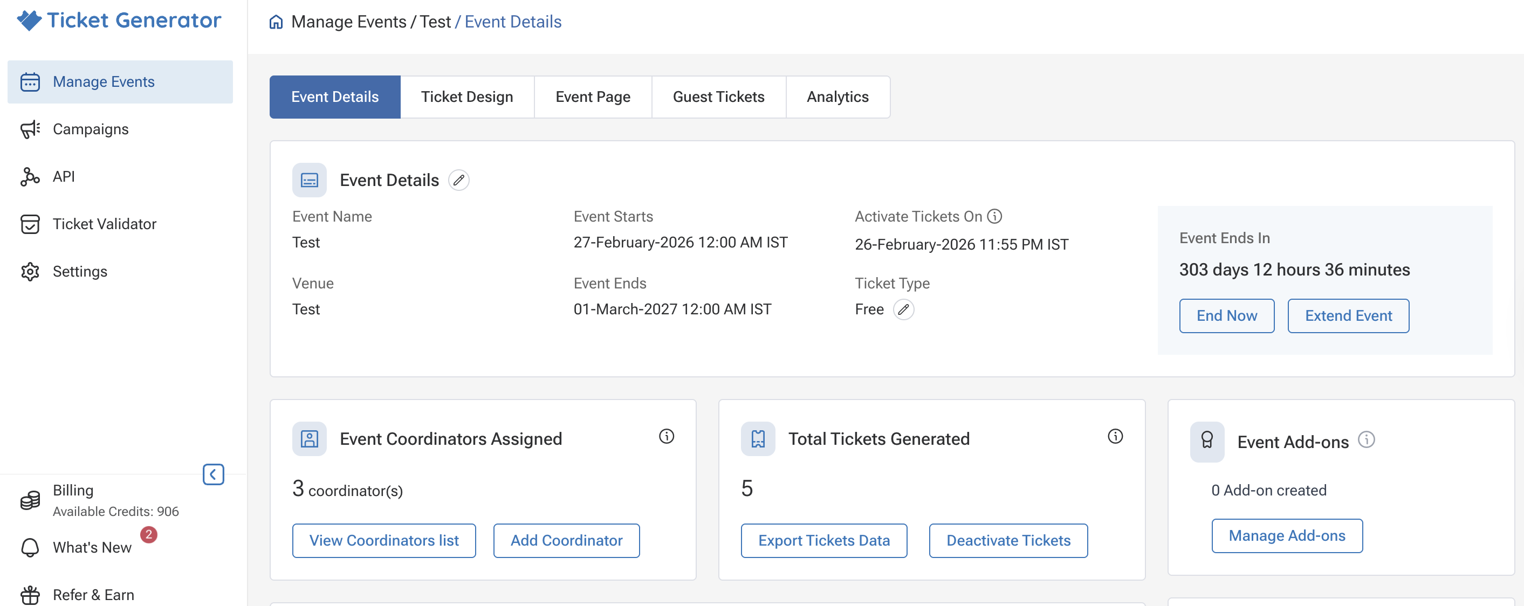Click Export Tickets Data button
The width and height of the screenshot is (1524, 606).
(x=823, y=540)
